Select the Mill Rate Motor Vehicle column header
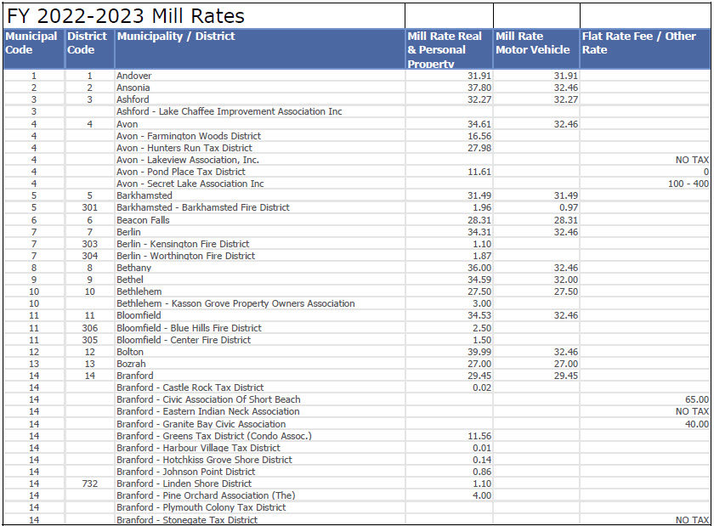The width and height of the screenshot is (714, 526). tap(531, 42)
